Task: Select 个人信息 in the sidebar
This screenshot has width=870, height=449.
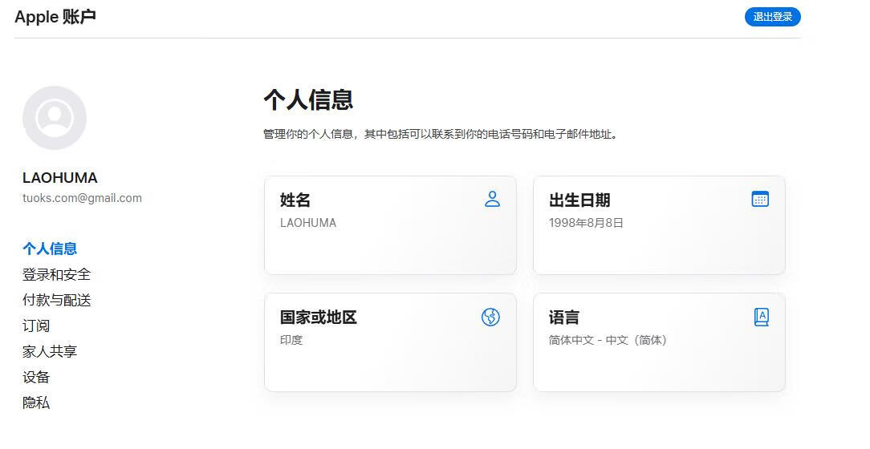Action: (50, 249)
